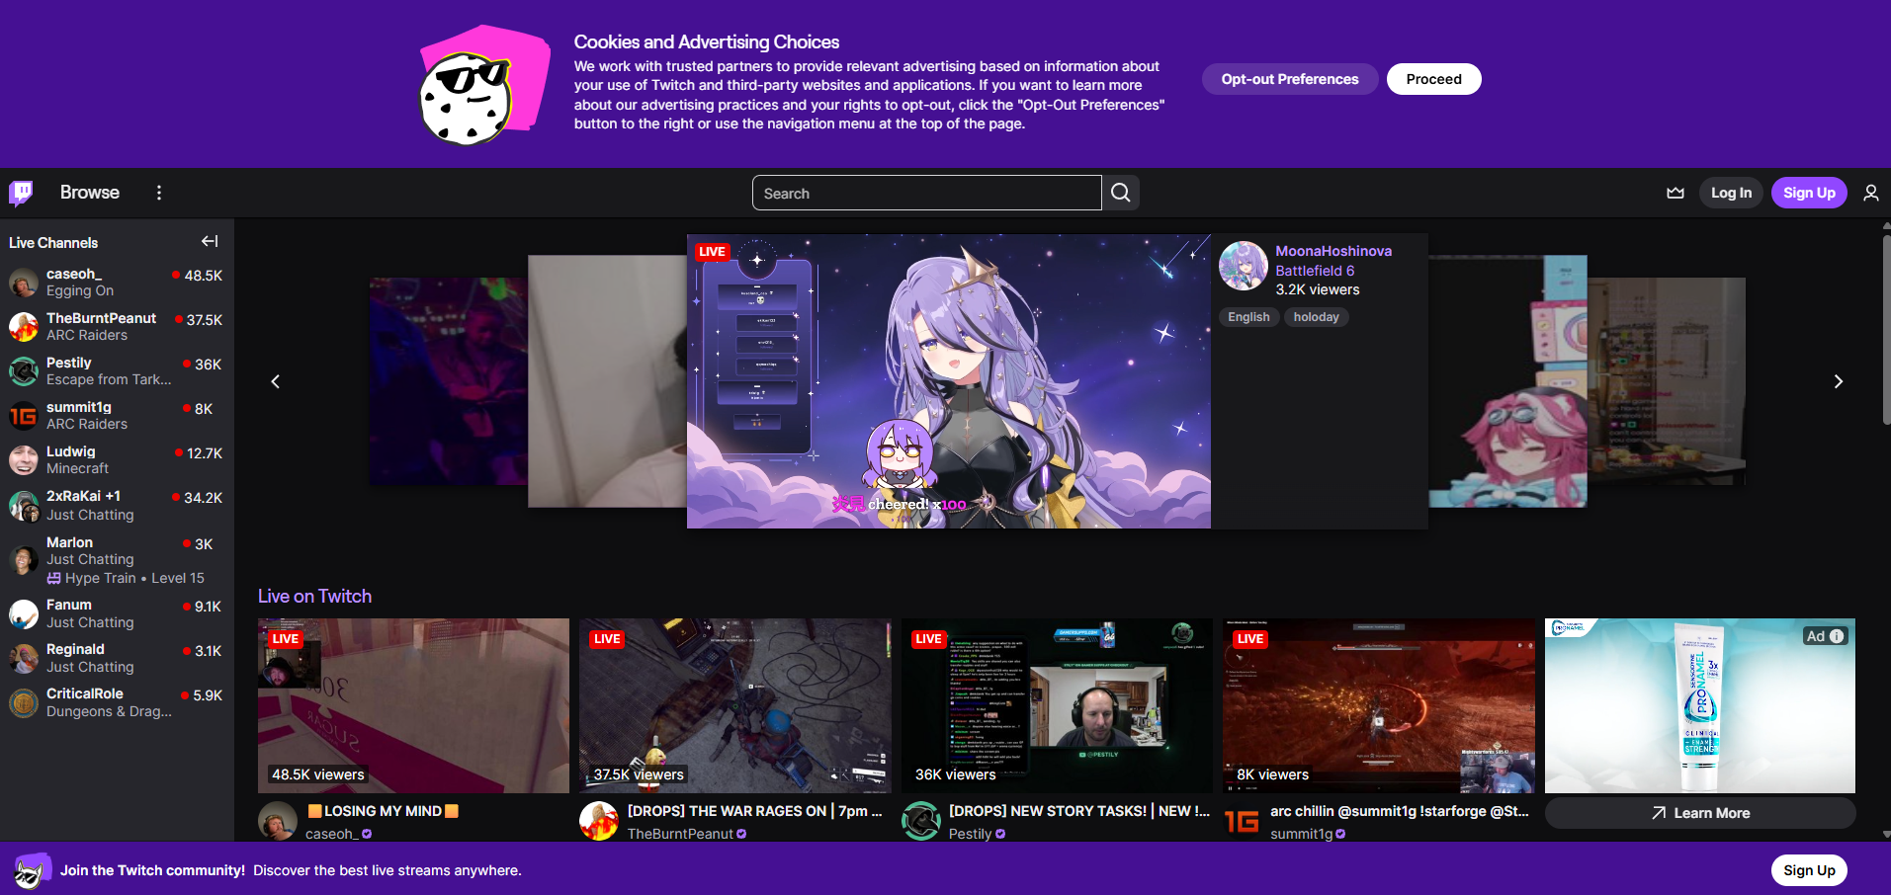
Task: Click the Log In button
Action: point(1731,193)
